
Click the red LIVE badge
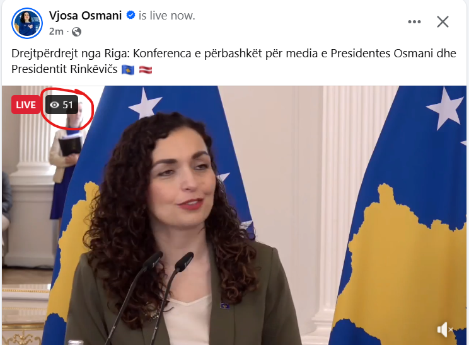click(x=26, y=105)
